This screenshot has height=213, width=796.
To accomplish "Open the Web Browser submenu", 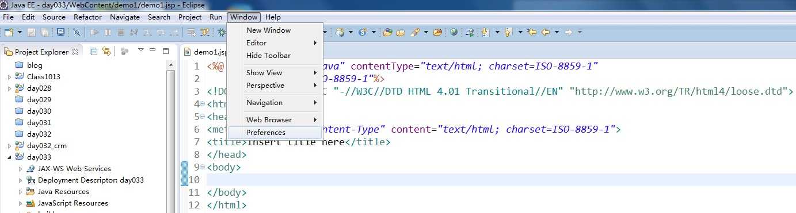I will tap(275, 120).
